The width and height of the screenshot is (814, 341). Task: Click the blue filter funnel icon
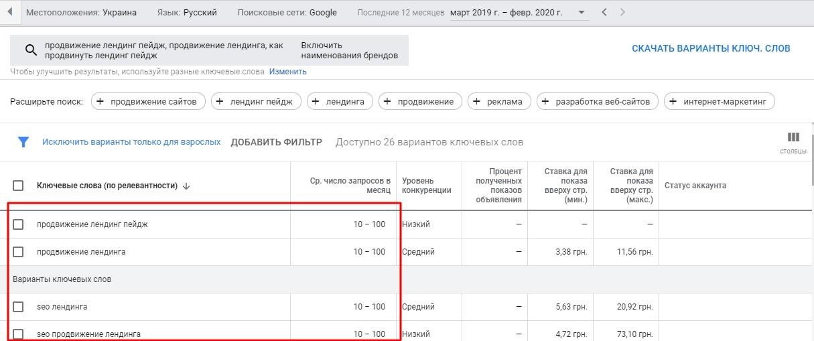click(x=23, y=142)
